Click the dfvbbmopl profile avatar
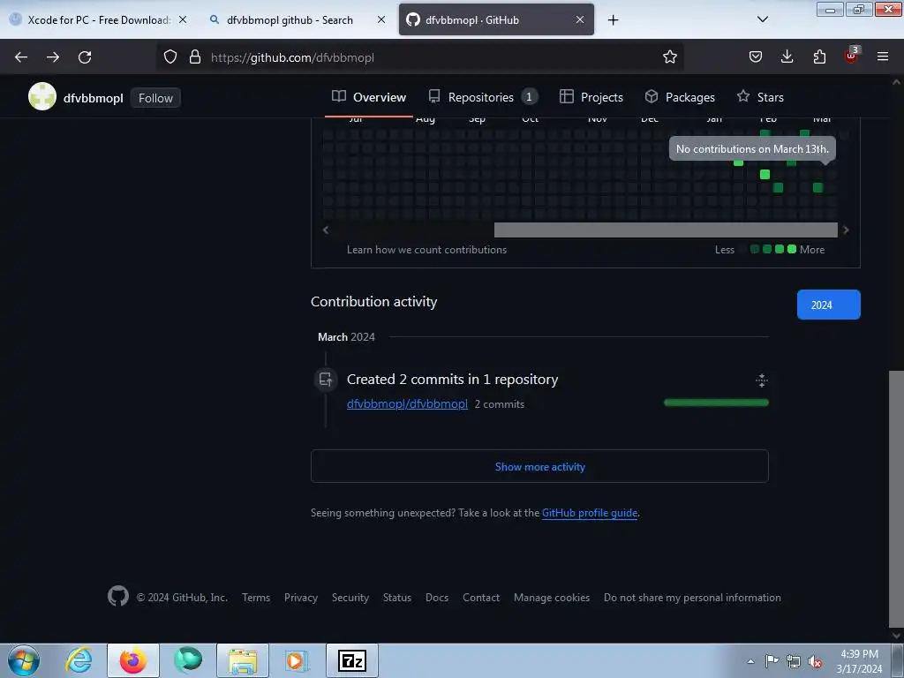 42,96
